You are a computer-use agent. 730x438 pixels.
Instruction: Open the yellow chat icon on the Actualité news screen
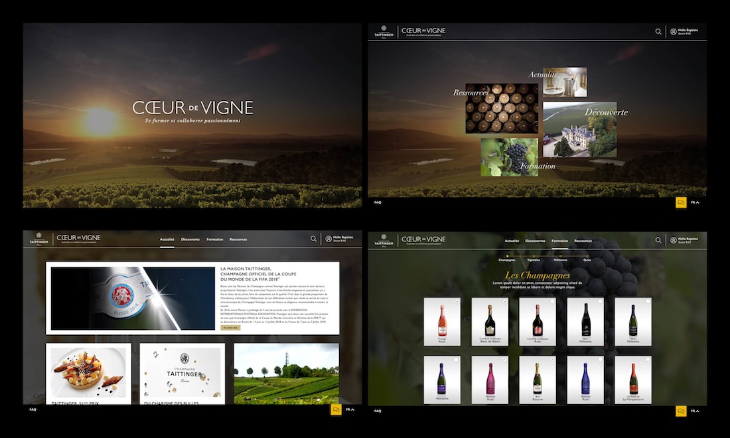pyautogui.click(x=336, y=409)
